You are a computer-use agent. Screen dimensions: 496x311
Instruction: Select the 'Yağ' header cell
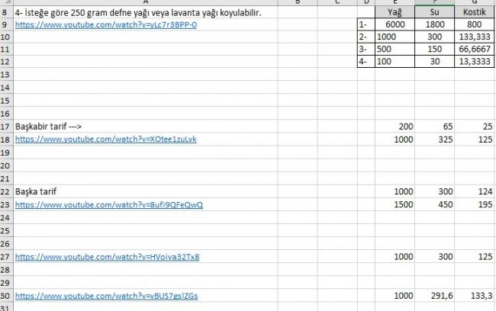pyautogui.click(x=395, y=12)
